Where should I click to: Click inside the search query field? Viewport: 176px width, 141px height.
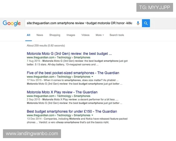pos(79,23)
